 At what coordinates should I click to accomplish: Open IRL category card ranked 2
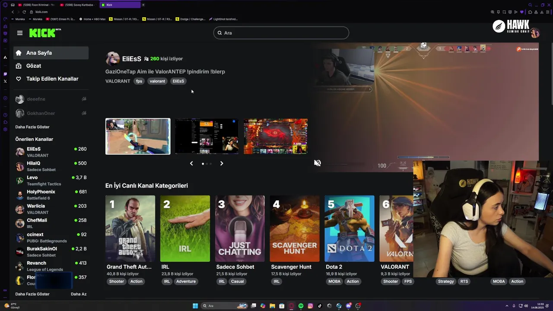point(185,228)
